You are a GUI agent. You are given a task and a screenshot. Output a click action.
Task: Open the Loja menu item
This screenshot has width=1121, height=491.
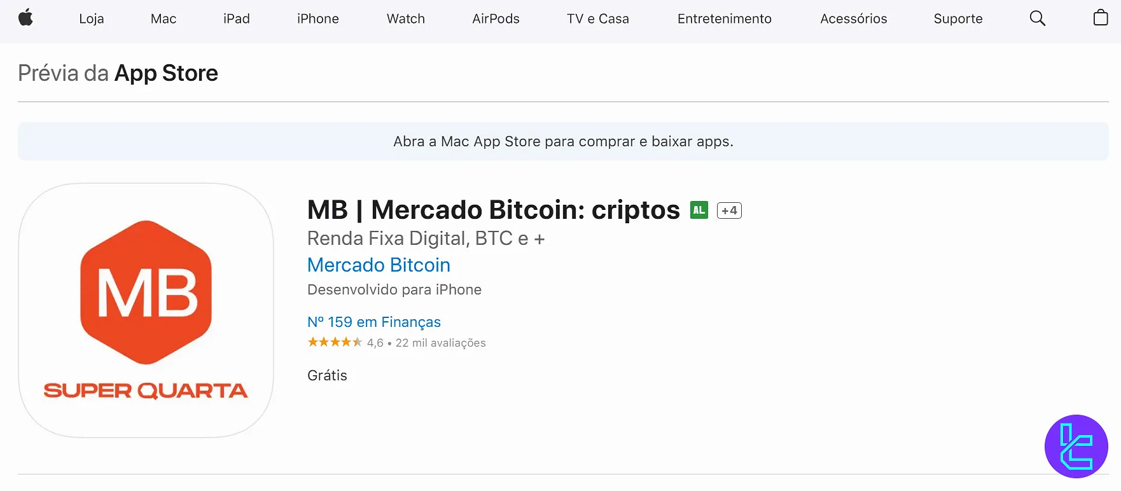tap(92, 19)
